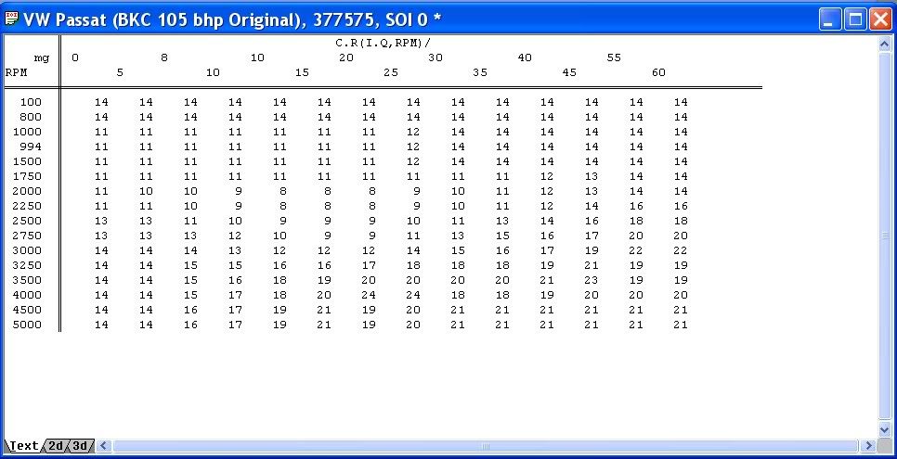Click the RPM axis label
Image resolution: width=897 pixels, height=459 pixels.
(16, 72)
